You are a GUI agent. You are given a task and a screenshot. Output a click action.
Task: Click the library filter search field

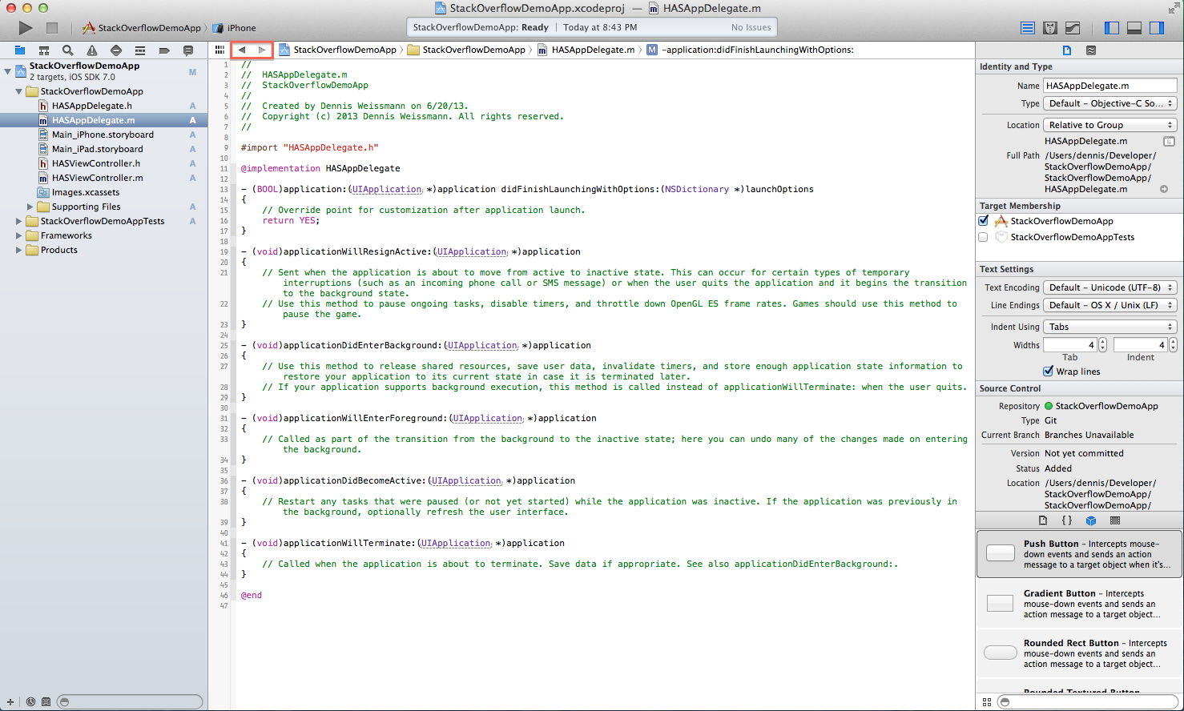(1088, 702)
